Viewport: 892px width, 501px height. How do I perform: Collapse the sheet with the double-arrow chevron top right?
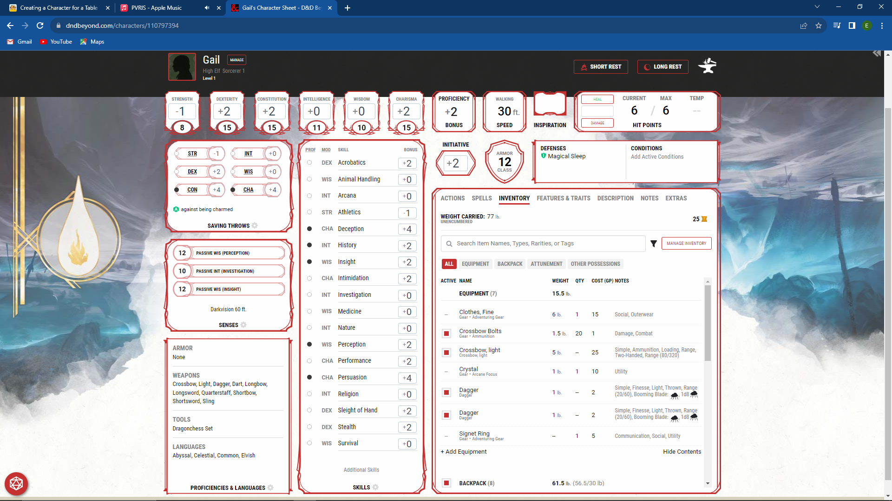(876, 53)
